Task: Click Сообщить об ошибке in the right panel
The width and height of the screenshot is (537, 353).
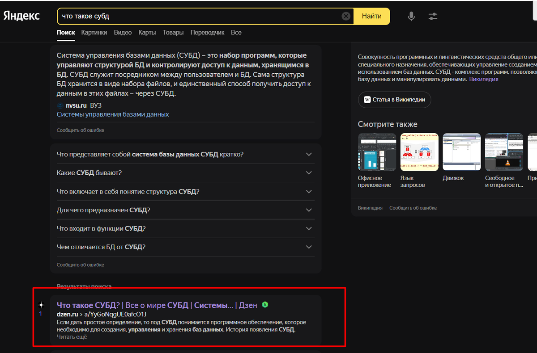Action: [413, 208]
